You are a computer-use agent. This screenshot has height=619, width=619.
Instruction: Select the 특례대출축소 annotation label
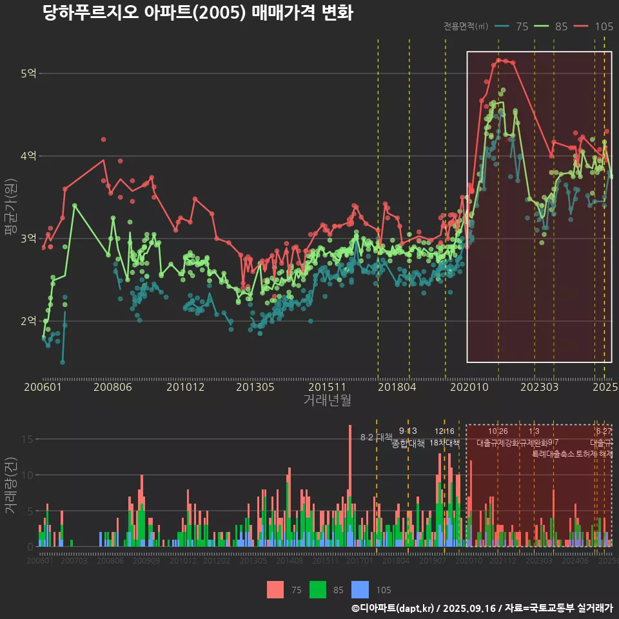(x=553, y=454)
